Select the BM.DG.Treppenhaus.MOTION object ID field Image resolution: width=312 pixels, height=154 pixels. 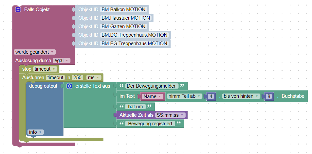pos(134,35)
